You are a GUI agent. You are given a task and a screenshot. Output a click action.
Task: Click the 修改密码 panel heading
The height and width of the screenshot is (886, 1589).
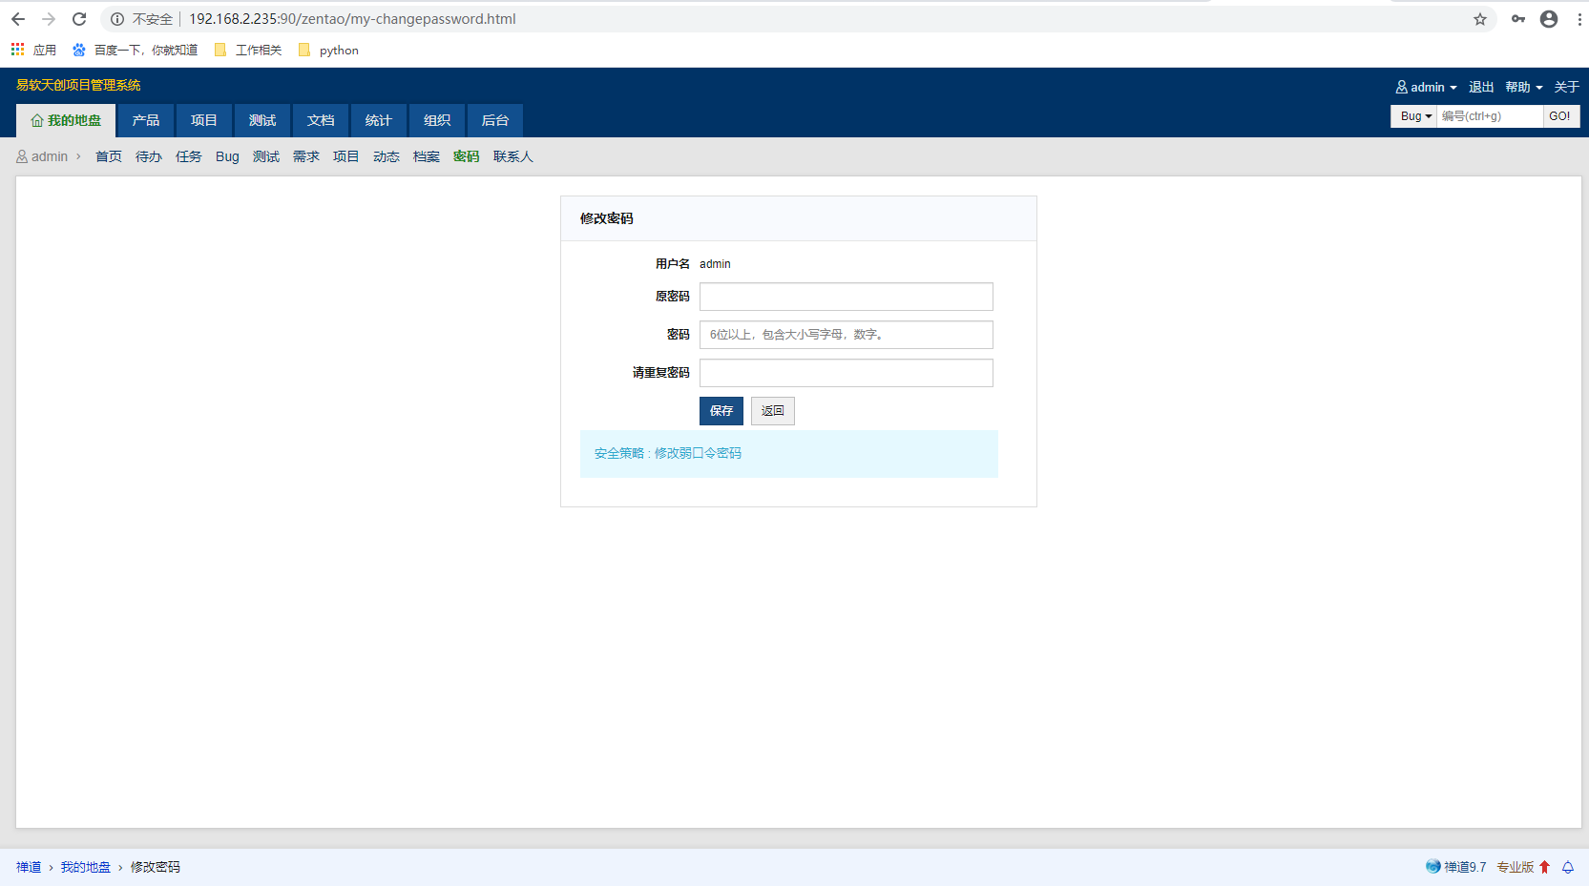click(607, 218)
